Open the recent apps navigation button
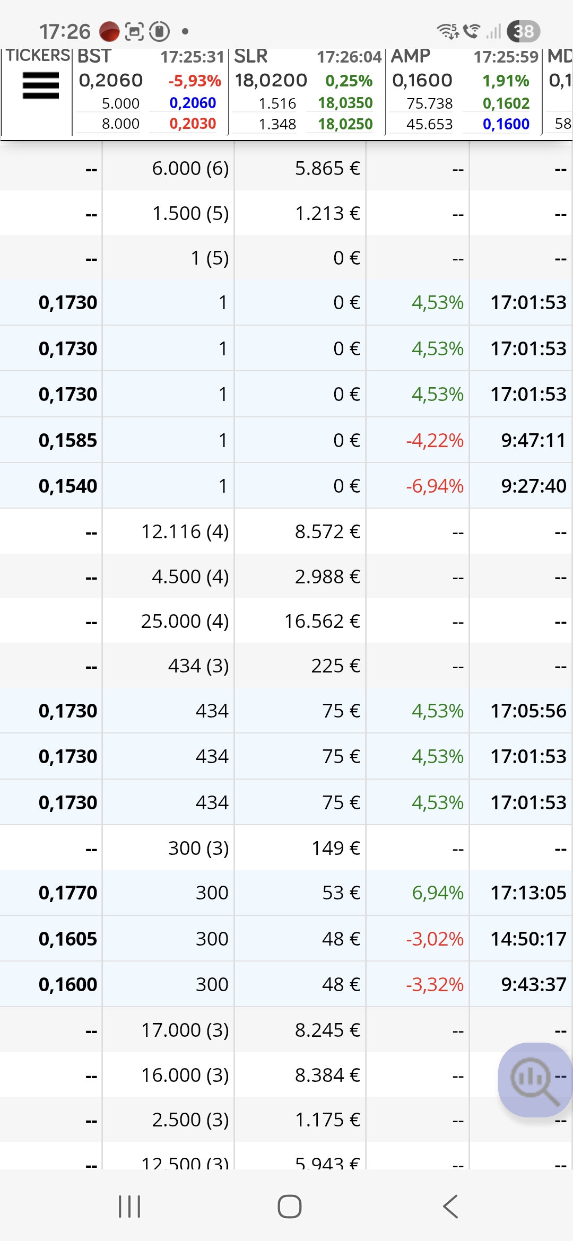Image resolution: width=573 pixels, height=1241 pixels. 129,1207
